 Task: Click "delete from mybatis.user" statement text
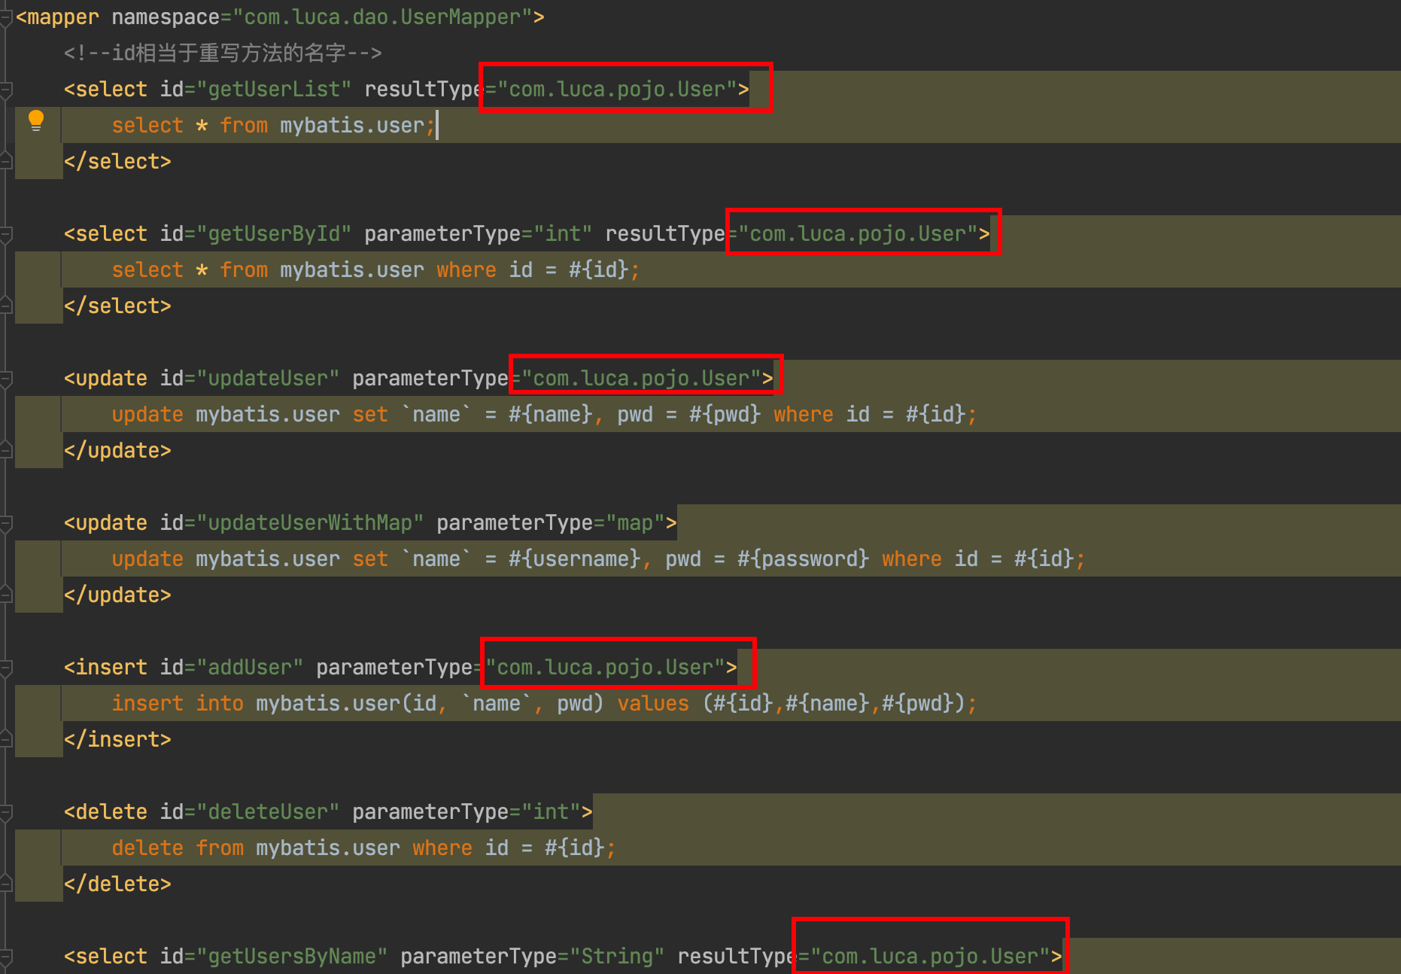pyautogui.click(x=256, y=848)
